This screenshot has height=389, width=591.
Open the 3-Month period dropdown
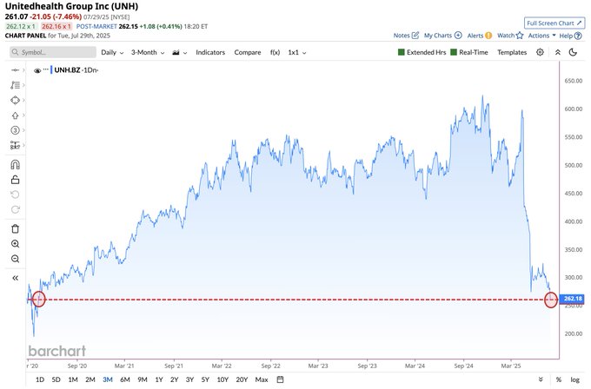click(148, 52)
